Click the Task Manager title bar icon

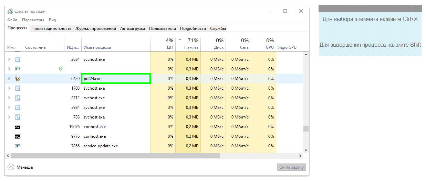tap(10, 11)
